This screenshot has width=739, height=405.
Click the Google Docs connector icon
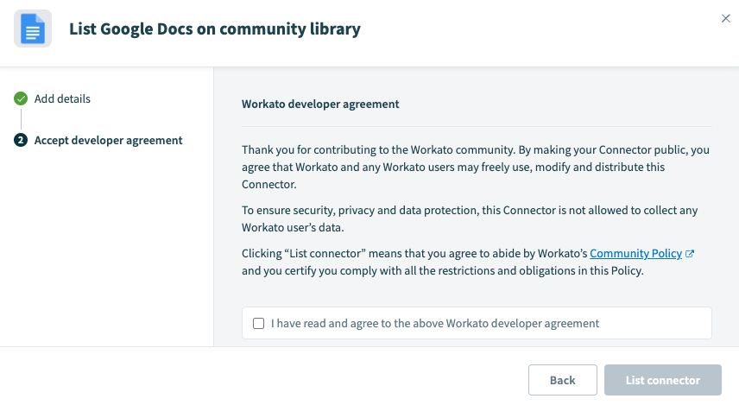point(33,28)
